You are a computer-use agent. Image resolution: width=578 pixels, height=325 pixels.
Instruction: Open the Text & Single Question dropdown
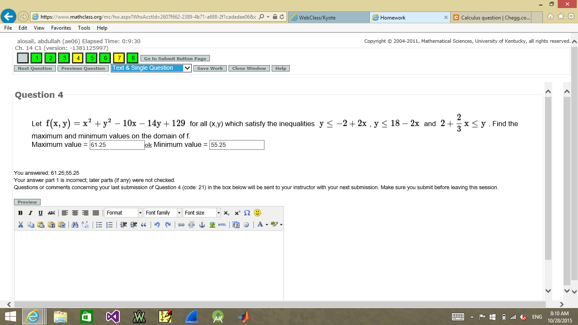(150, 68)
